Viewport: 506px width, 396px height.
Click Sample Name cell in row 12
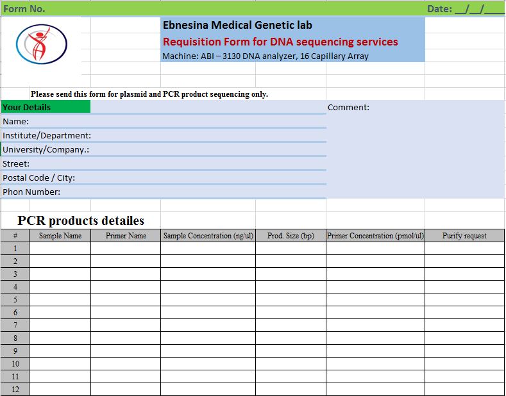tap(60, 390)
